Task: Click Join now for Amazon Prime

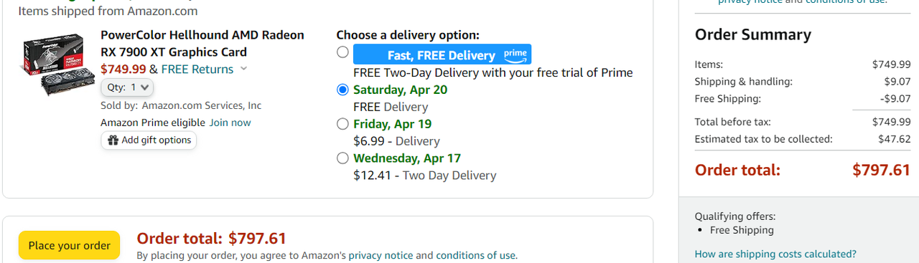Action: tap(230, 123)
